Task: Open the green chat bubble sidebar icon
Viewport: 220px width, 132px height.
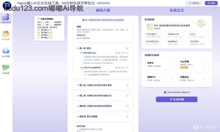Action: (x=6, y=69)
